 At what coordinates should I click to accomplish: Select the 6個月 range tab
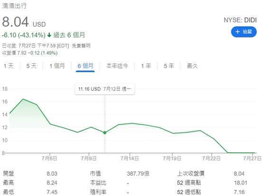[x=85, y=66]
